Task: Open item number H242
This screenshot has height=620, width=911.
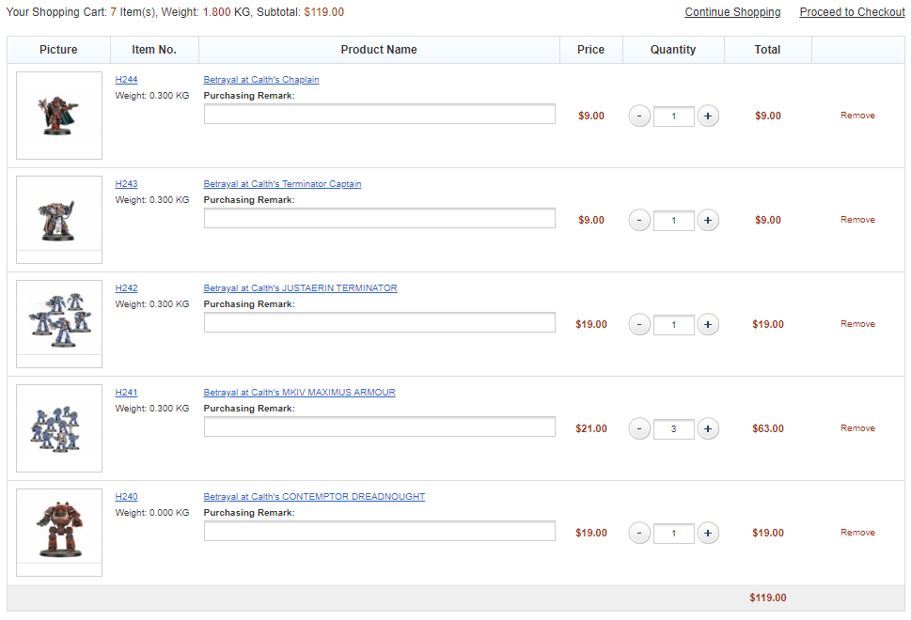Action: click(126, 288)
